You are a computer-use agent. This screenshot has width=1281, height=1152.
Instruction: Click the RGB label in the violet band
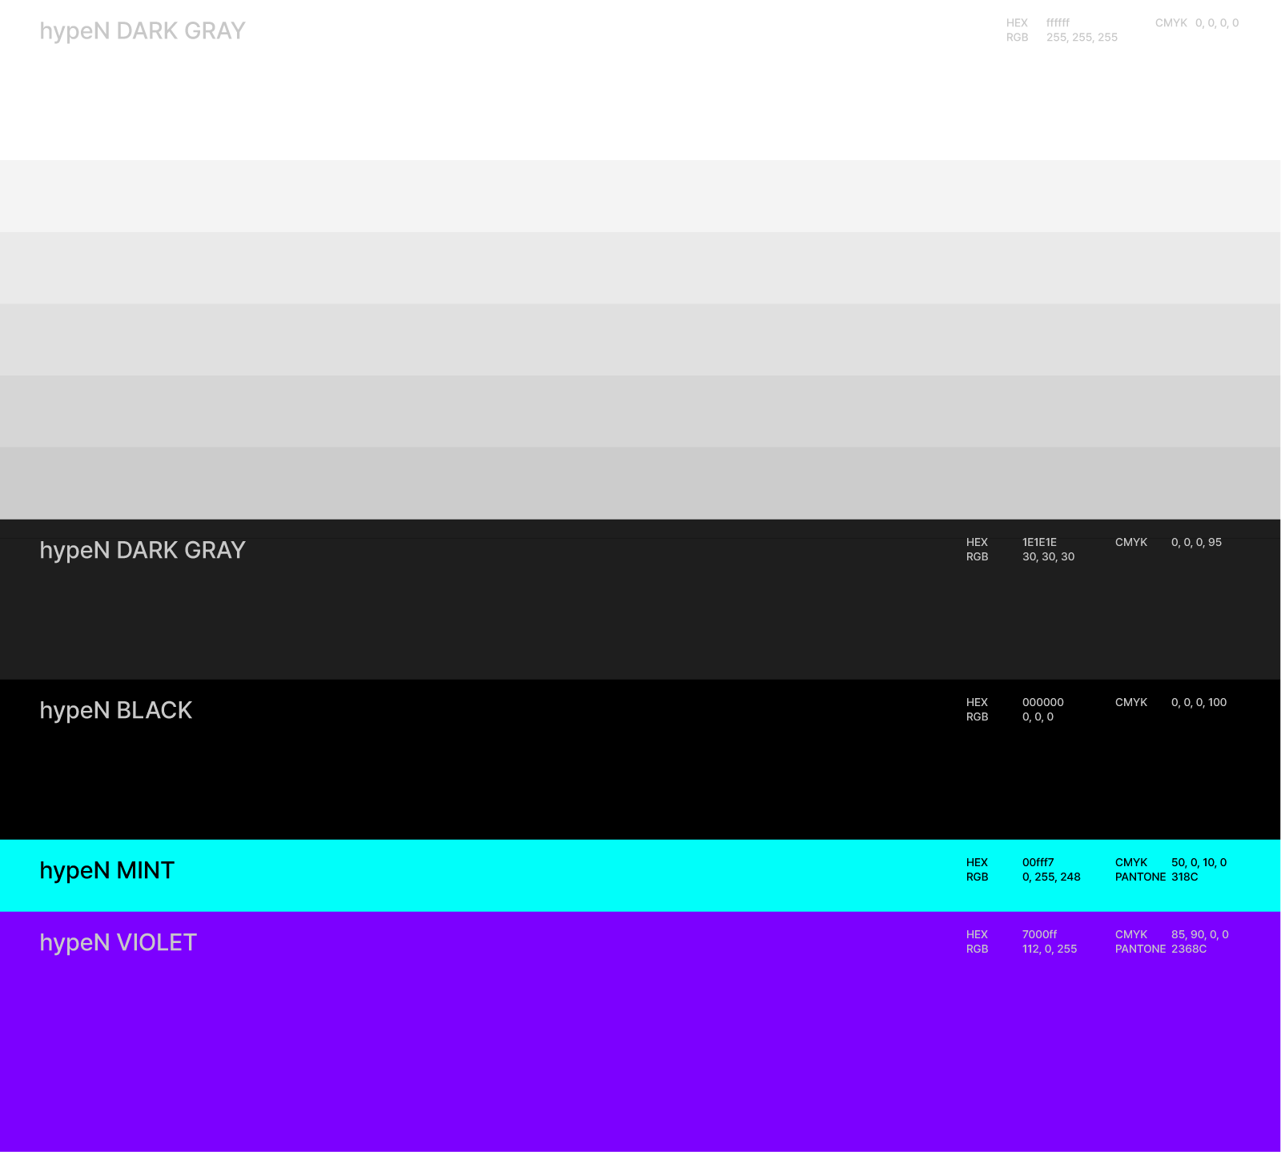click(977, 949)
